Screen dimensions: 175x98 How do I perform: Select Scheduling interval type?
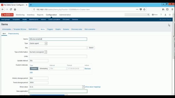click(43, 69)
